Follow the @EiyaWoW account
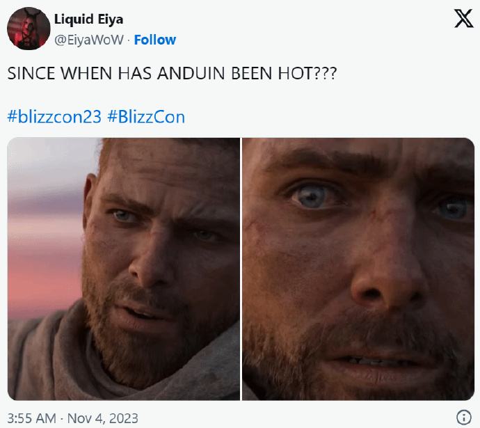The width and height of the screenshot is (480, 428). (x=154, y=40)
